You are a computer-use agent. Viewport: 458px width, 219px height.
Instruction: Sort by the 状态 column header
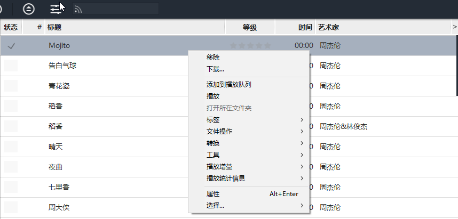11,27
